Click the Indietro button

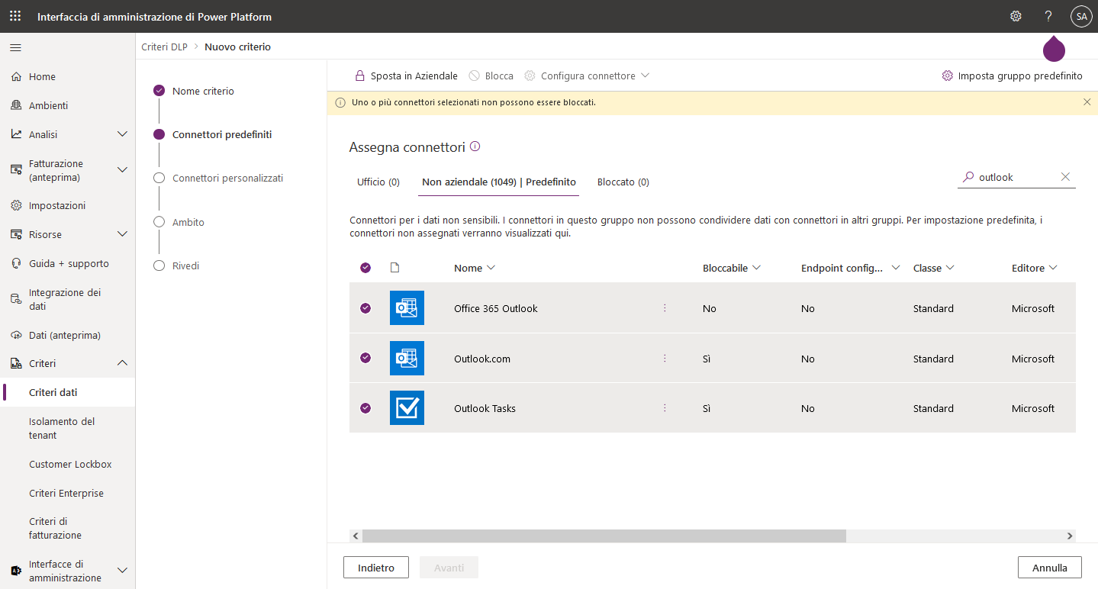pos(376,568)
